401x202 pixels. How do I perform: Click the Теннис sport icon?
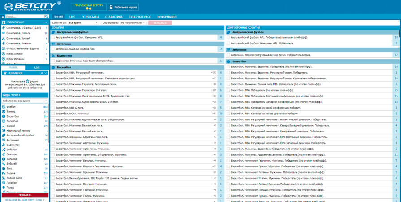coord(4,112)
